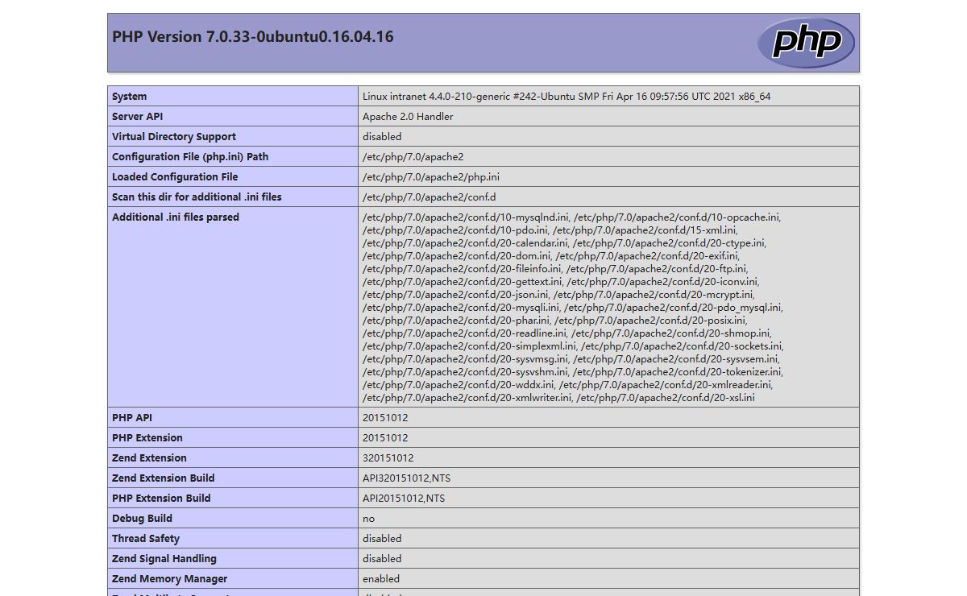Screen dimensions: 967x596
Task: Select the PHP Version 7.0.33 heading
Action: [x=253, y=36]
